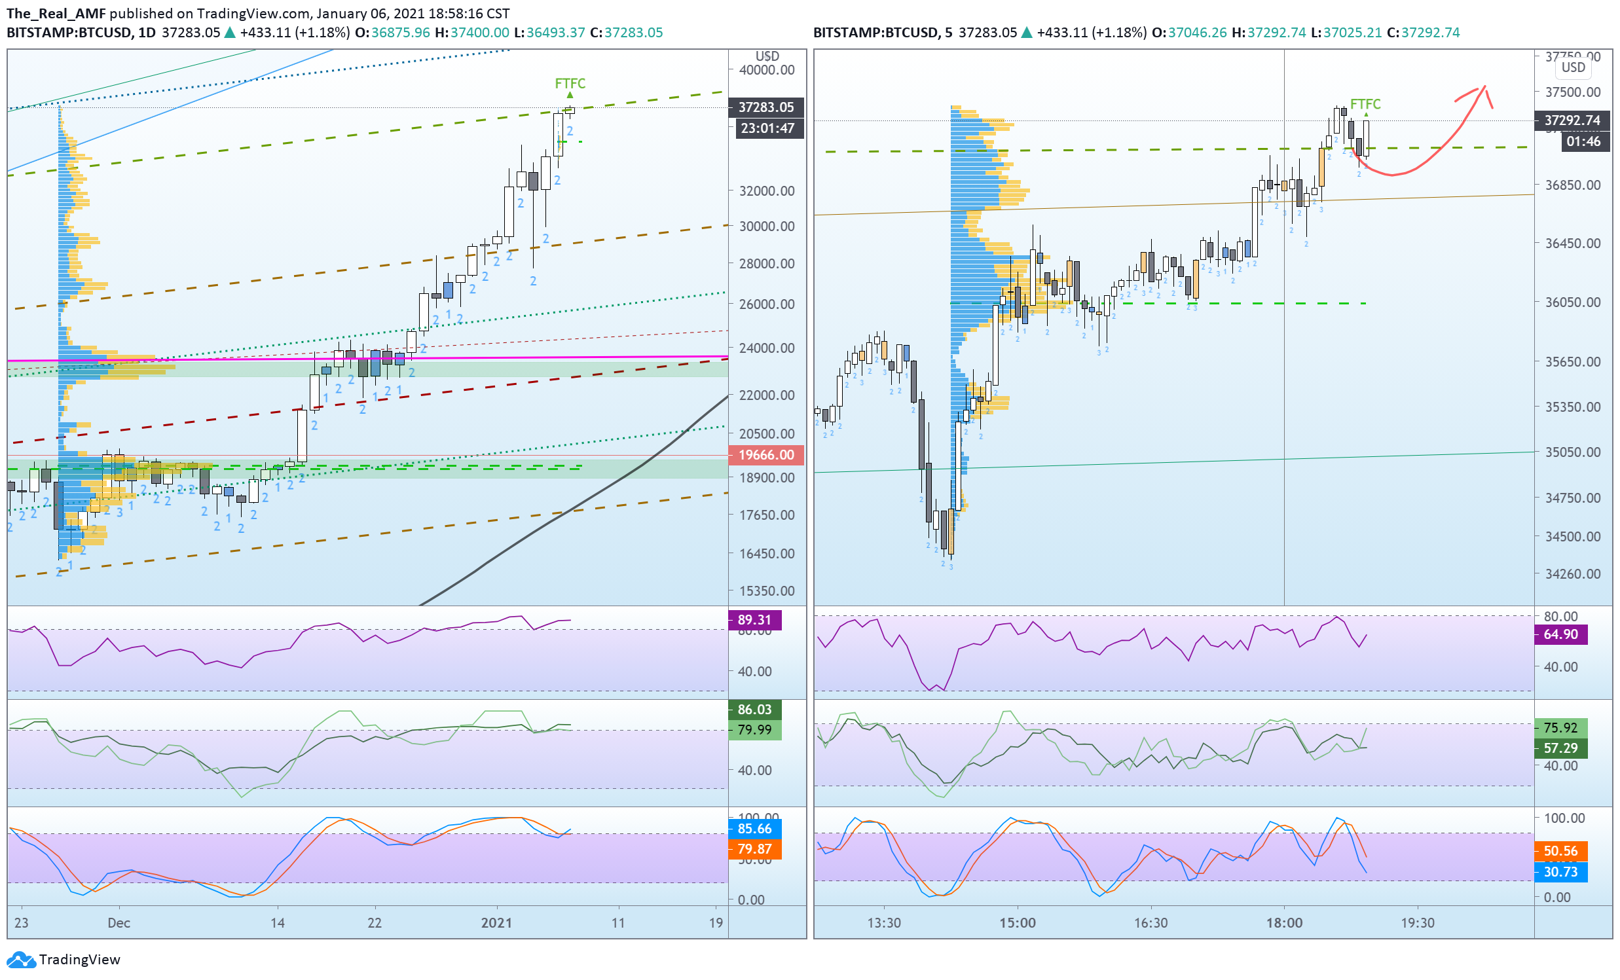The width and height of the screenshot is (1620, 980).
Task: Click the green up-triangle in the 5-minute chart header
Action: tap(1026, 32)
